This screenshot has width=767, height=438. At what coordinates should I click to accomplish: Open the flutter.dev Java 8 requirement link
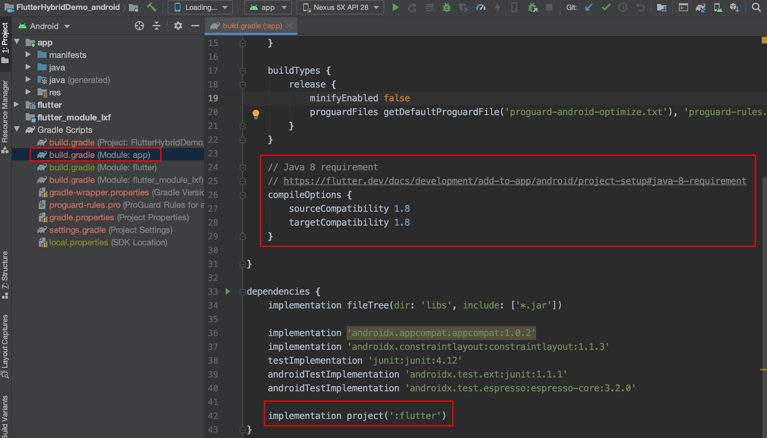pyautogui.click(x=515, y=181)
